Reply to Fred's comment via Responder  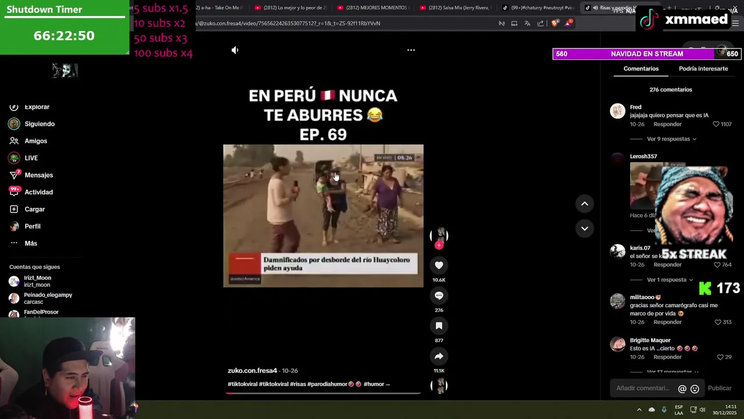(667, 125)
